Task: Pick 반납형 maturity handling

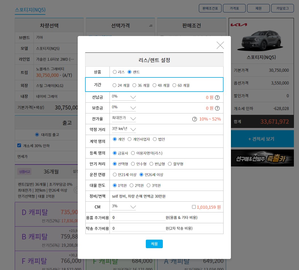Action: click(x=151, y=164)
